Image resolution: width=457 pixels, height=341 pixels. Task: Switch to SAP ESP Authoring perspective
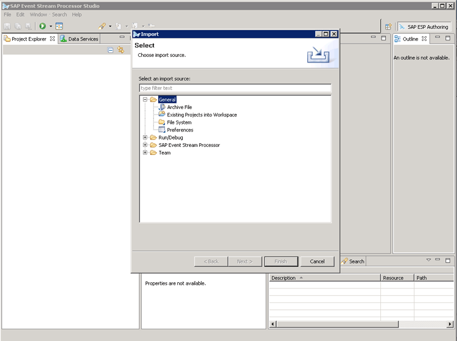tap(424, 27)
